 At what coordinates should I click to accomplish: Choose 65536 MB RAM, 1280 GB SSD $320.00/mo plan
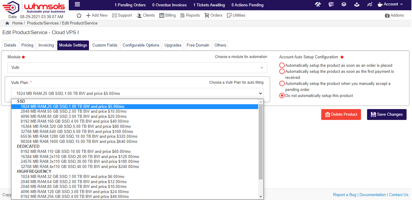tap(135, 137)
